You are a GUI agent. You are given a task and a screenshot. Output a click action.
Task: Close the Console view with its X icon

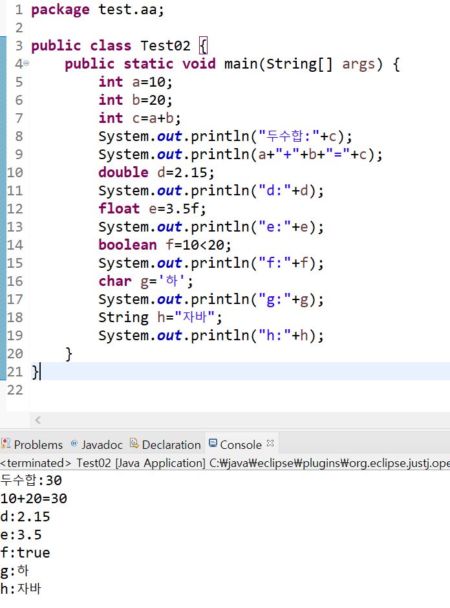point(270,443)
